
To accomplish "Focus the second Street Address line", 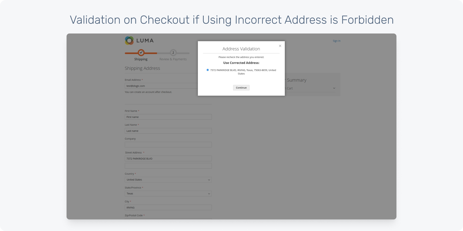I will click(168, 166).
